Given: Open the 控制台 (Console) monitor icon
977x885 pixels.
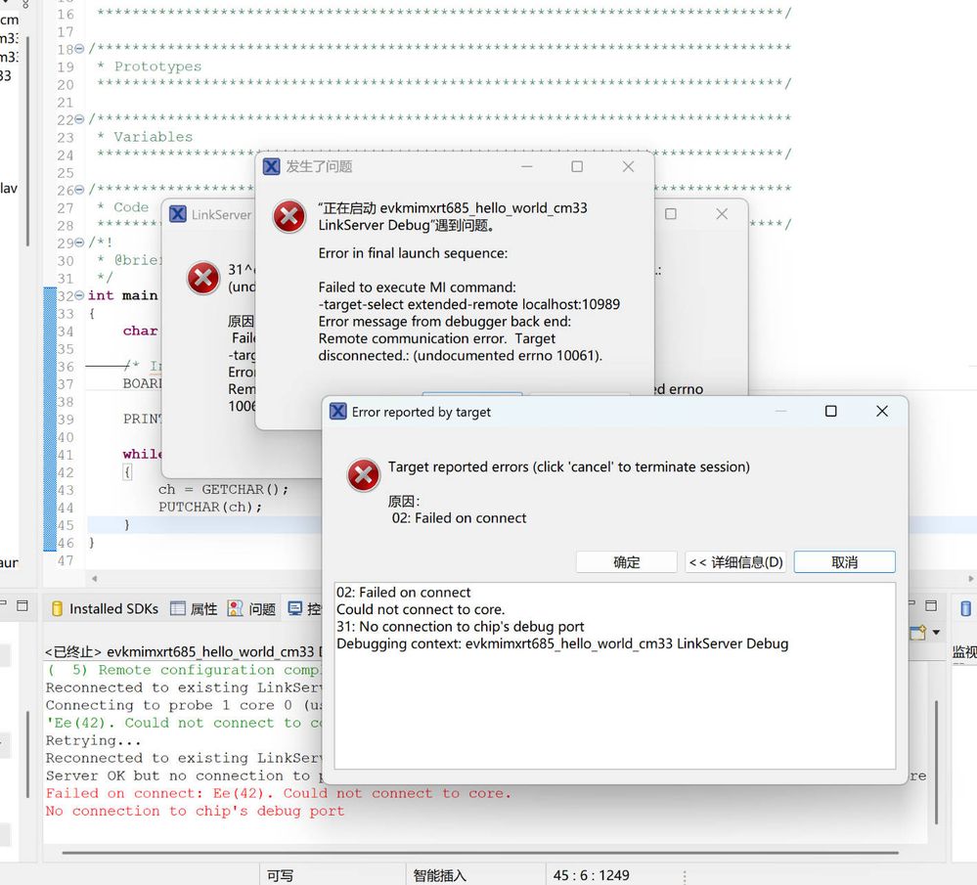Looking at the screenshot, I should tap(295, 608).
